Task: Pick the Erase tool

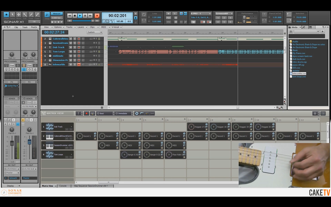Action: [37, 15]
